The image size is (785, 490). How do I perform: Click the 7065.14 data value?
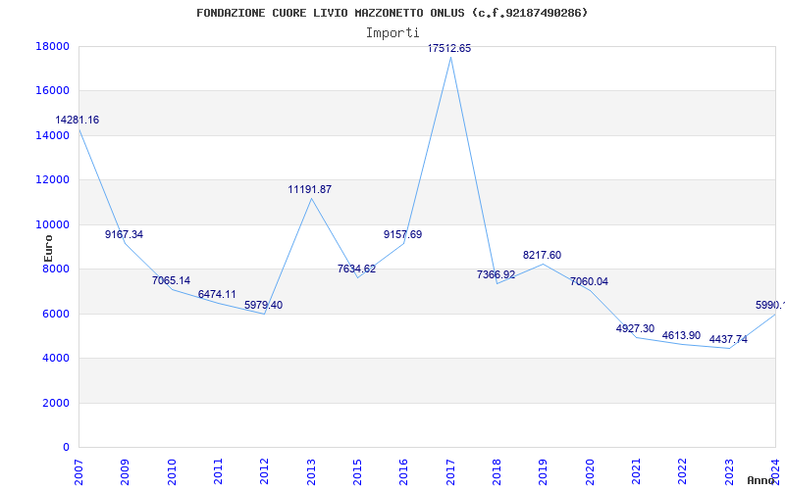[x=171, y=280]
